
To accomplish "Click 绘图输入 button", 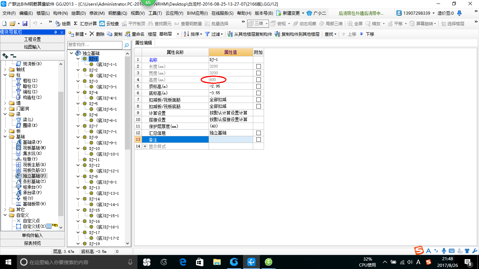I will 32,47.
